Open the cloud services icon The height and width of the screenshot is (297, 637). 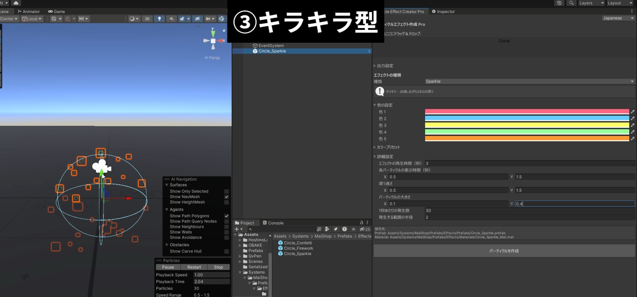16,3
